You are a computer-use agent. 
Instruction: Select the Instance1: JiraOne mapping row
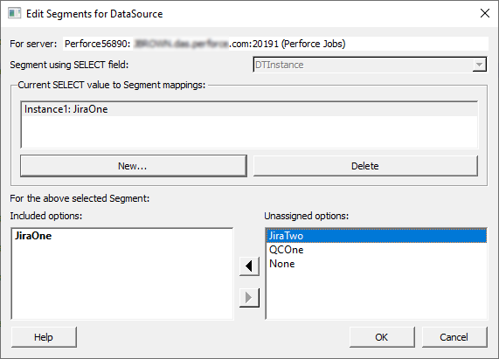click(250, 109)
